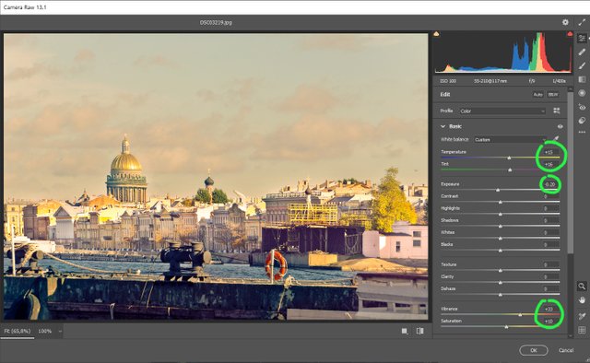Open more image settings ellipsis
The height and width of the screenshot is (363, 590).
click(582, 132)
